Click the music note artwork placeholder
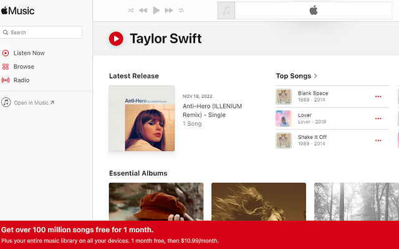Screen dimensions: 399x249 click(x=226, y=11)
